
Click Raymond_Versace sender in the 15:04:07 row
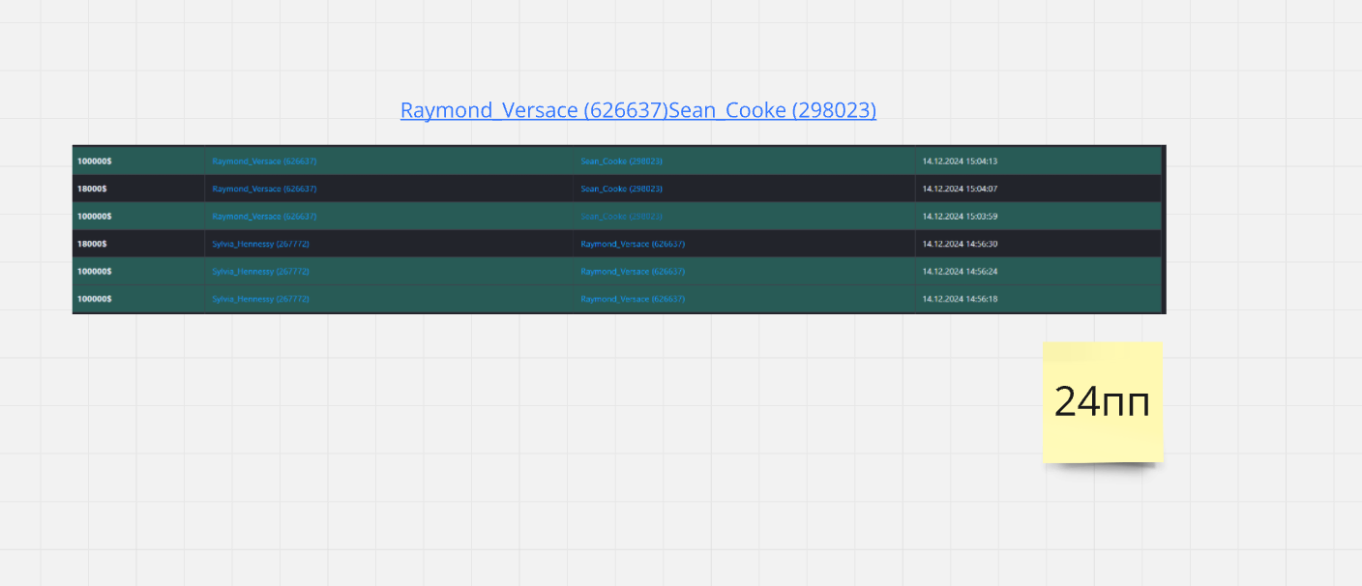coord(264,189)
